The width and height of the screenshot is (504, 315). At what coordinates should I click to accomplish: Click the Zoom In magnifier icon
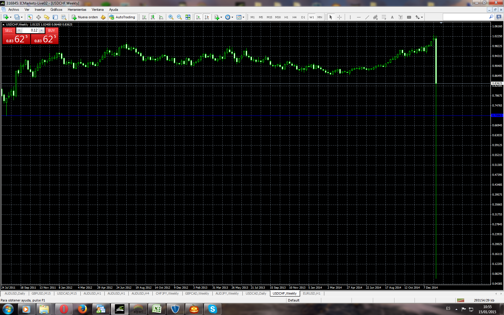171,17
